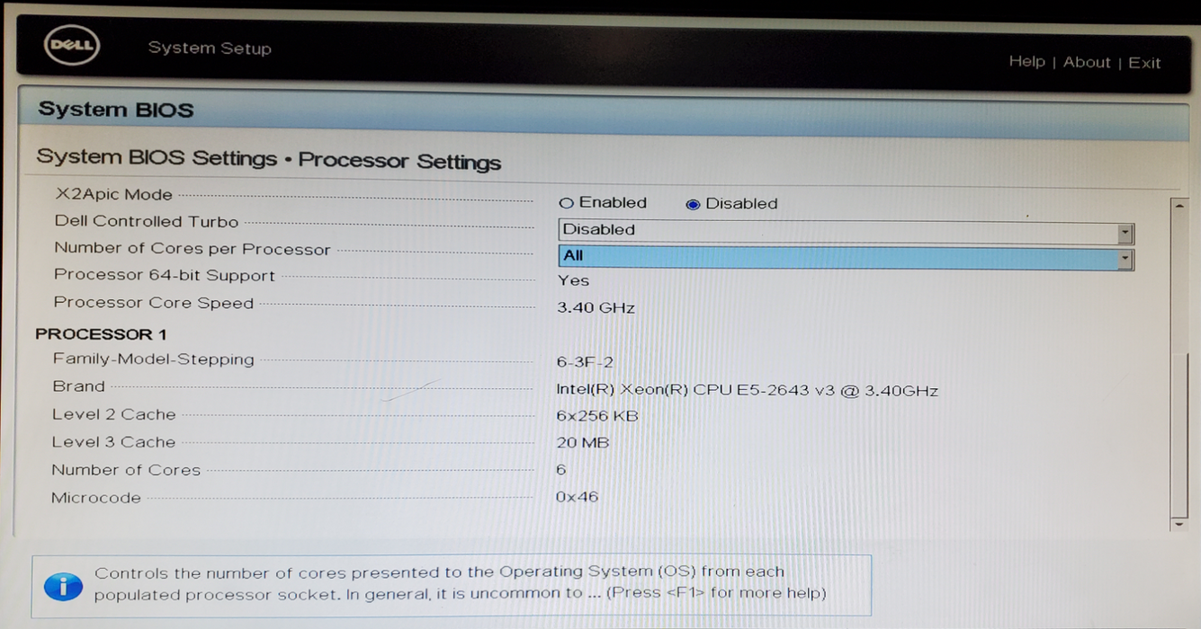Click the 6x256 KB cache value

[597, 417]
